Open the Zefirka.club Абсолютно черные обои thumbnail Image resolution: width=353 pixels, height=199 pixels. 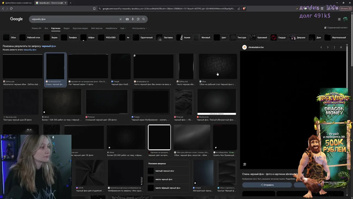tap(23, 66)
